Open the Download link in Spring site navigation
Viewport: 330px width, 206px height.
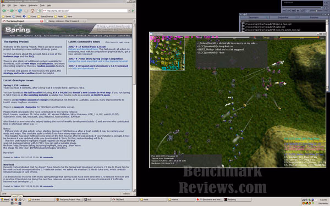(x=81, y=36)
